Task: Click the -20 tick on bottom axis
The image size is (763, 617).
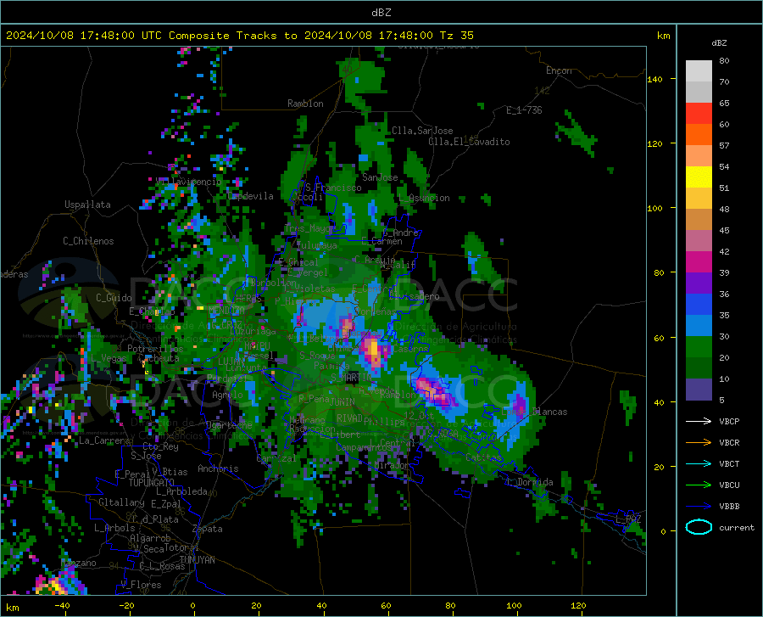Action: click(x=127, y=605)
